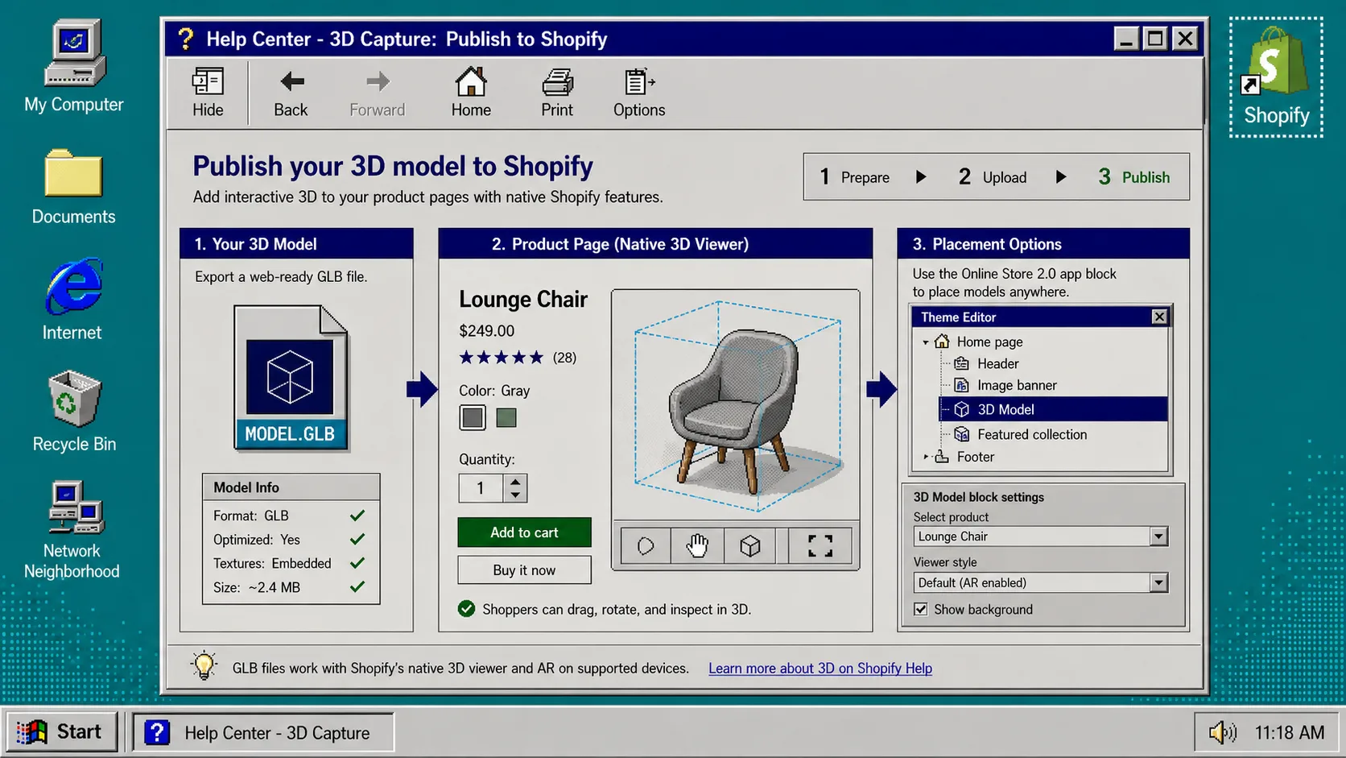This screenshot has width=1346, height=758.
Task: Open Home from the help toolbar
Action: (471, 93)
